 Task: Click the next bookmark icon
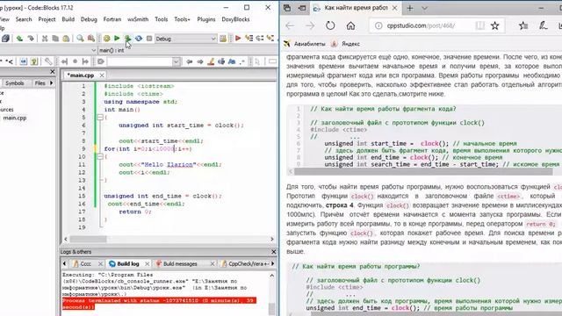pos(85,61)
